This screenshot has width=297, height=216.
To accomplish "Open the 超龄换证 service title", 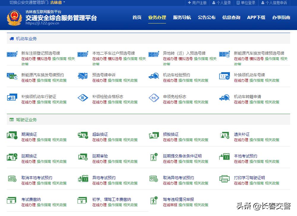I will tap(100, 134).
